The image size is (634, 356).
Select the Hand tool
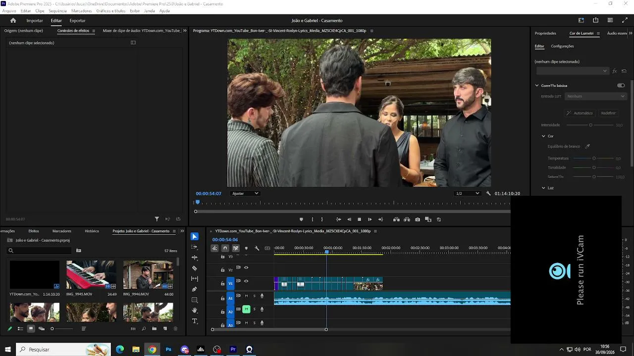[194, 311]
